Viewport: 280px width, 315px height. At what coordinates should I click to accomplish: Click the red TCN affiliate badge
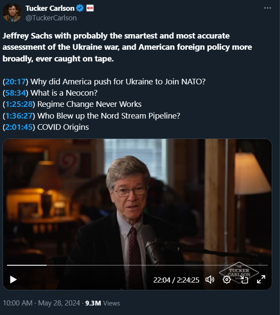pos(90,8)
